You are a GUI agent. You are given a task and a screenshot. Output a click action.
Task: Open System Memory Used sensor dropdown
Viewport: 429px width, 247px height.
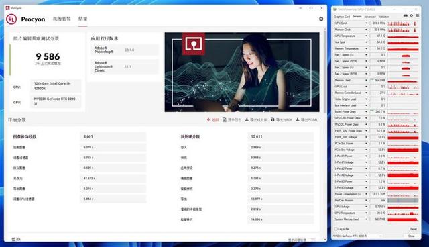click(366, 219)
